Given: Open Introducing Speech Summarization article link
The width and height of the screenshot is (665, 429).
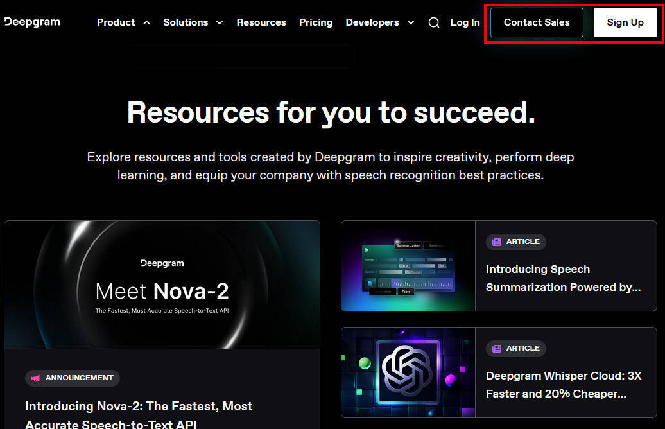Looking at the screenshot, I should coord(563,278).
